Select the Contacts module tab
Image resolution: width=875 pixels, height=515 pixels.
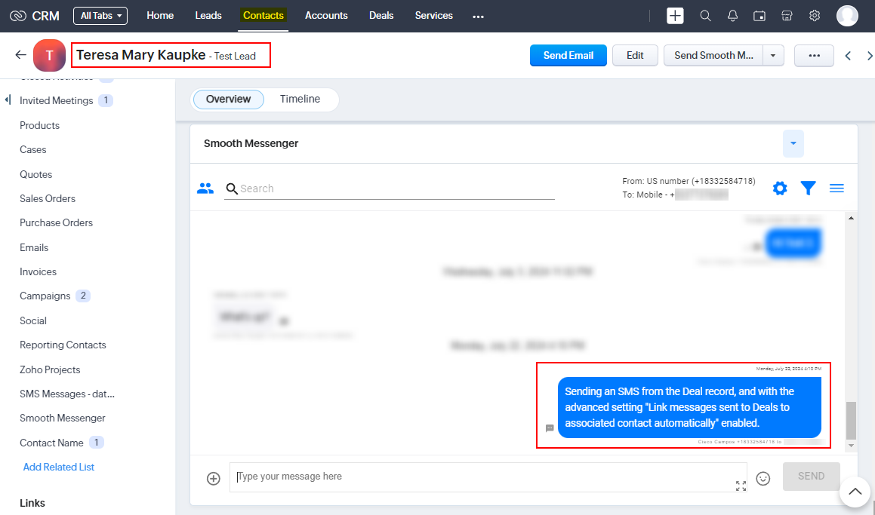pos(263,16)
